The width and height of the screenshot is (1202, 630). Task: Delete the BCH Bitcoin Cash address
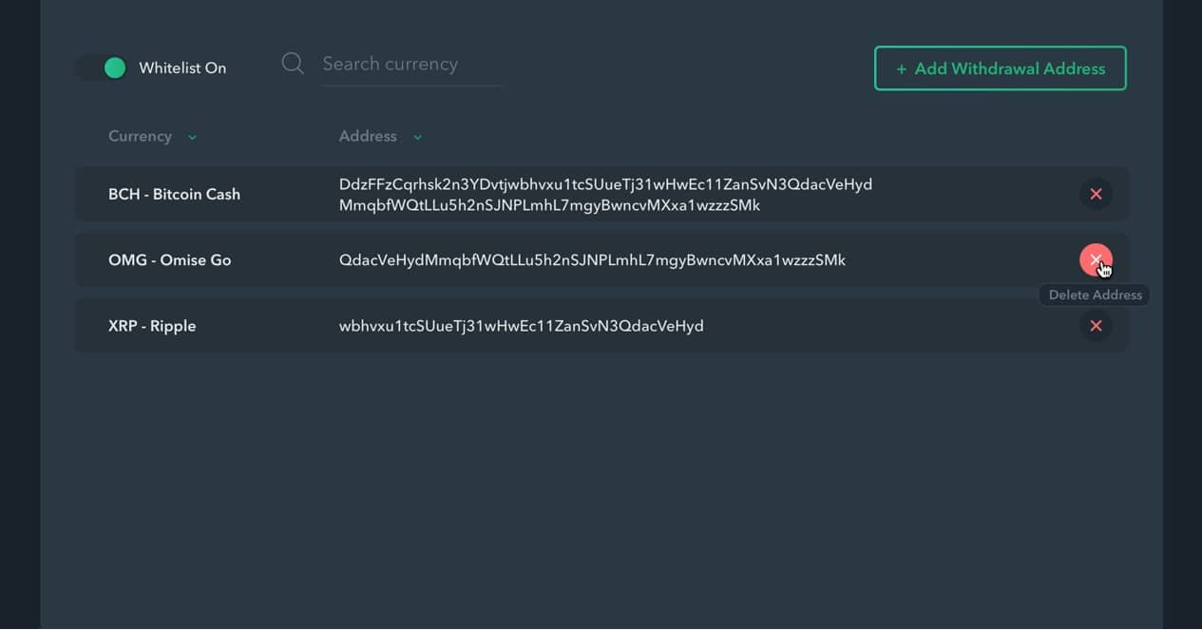pyautogui.click(x=1096, y=194)
